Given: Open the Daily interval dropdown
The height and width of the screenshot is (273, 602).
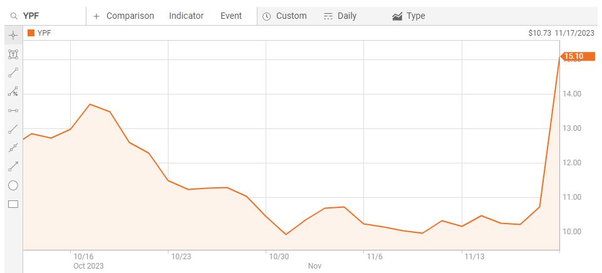Looking at the screenshot, I should coord(340,16).
